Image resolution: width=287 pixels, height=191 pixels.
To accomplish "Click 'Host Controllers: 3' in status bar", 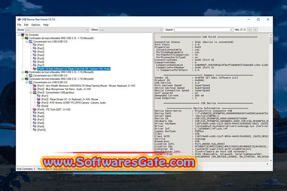I will click(26, 169).
